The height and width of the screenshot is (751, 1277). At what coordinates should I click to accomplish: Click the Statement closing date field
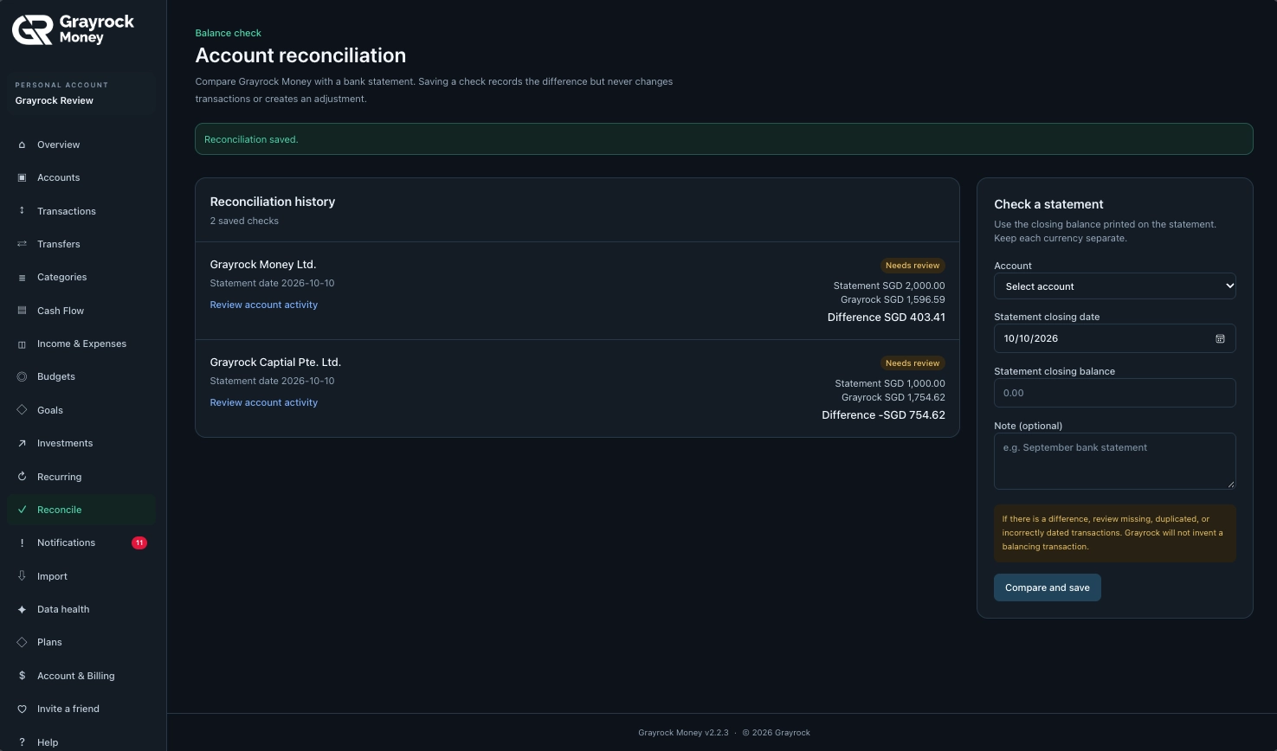click(x=1114, y=338)
